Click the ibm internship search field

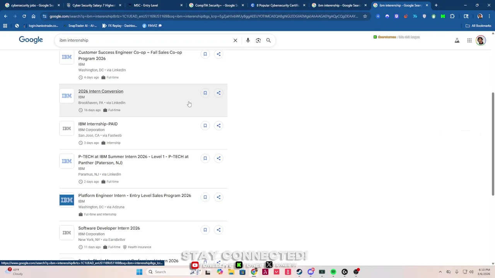click(x=143, y=40)
